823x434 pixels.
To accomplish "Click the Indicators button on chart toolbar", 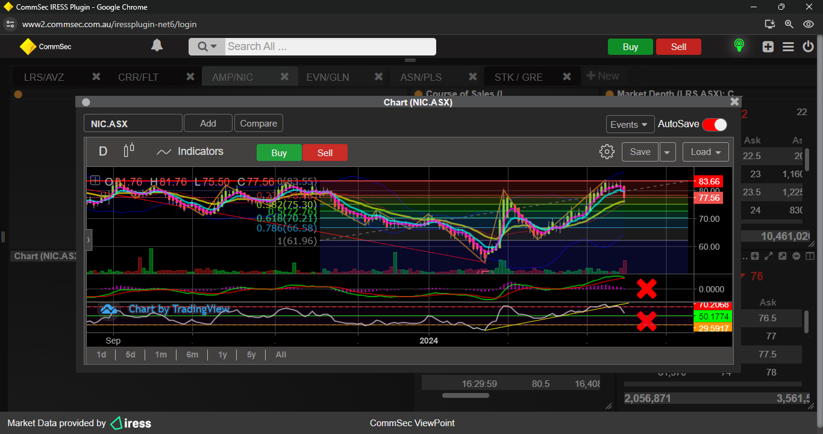I will (190, 151).
